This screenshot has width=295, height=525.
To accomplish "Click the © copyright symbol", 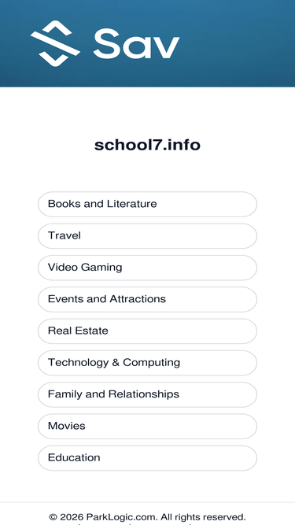I will pyautogui.click(x=53, y=516).
